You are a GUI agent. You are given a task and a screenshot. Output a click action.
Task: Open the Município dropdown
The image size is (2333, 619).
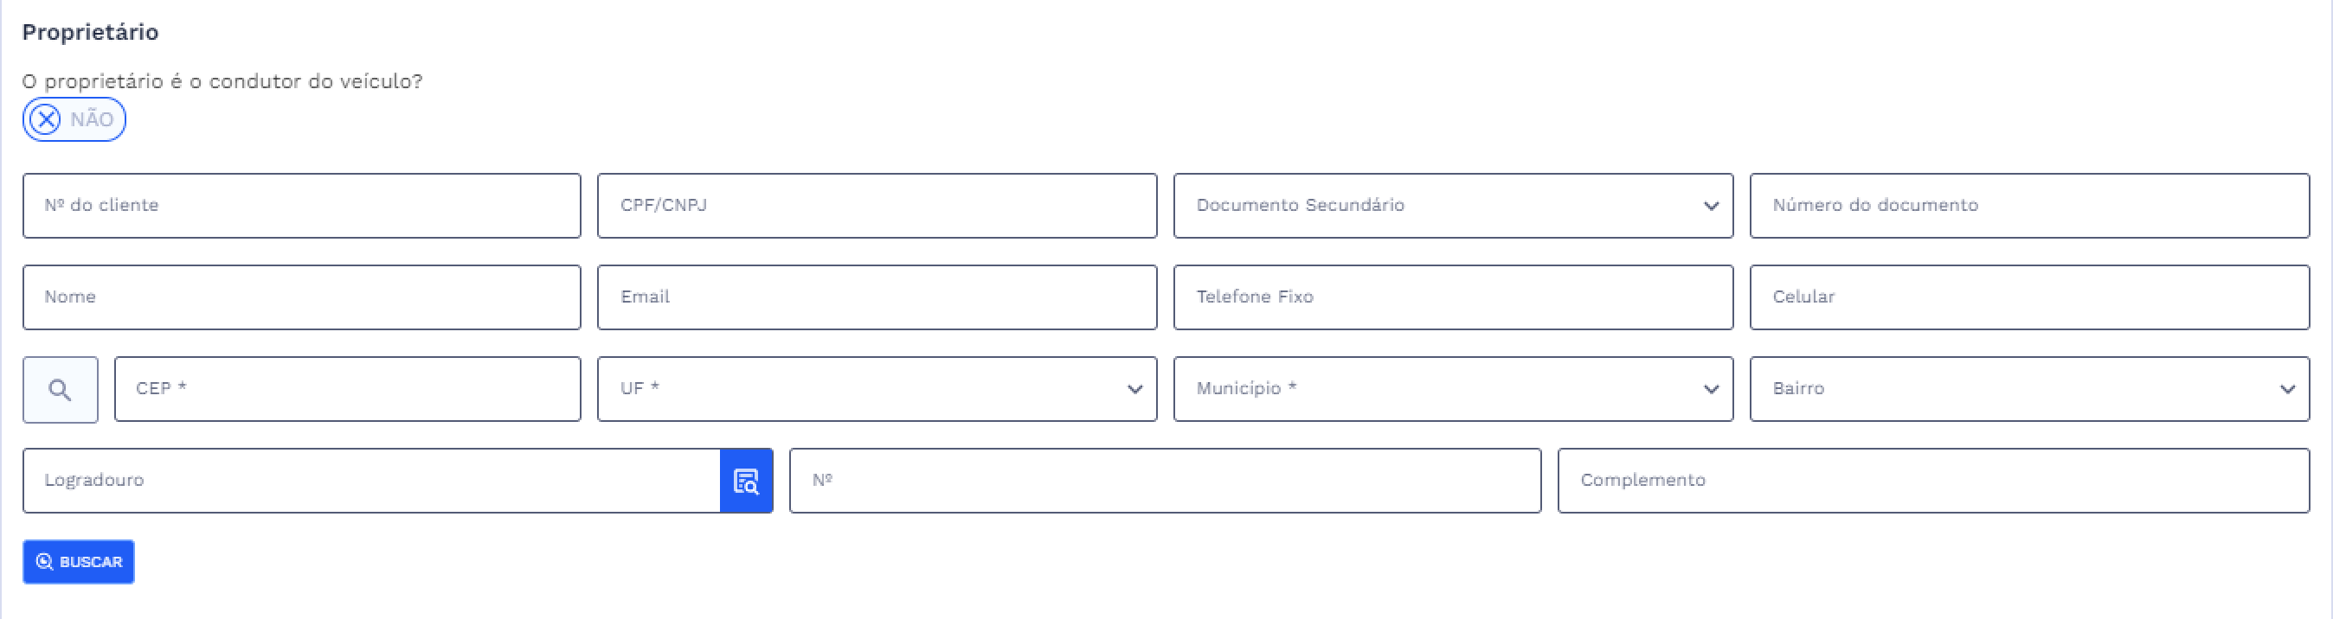click(x=1453, y=389)
